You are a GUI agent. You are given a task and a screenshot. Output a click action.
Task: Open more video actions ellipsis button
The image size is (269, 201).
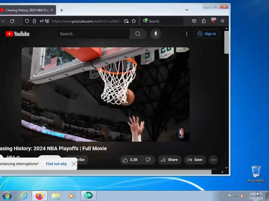point(213,160)
